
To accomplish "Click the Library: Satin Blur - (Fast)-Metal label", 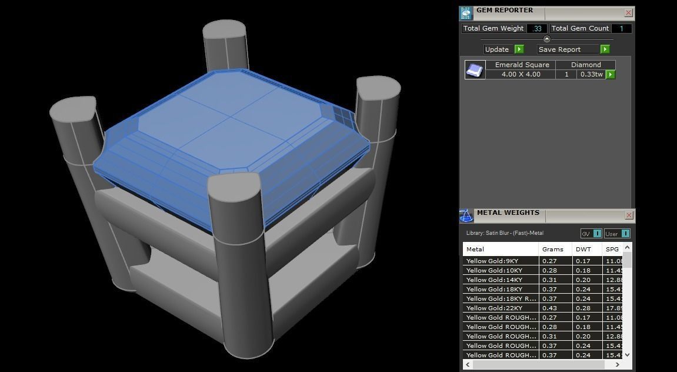I will click(505, 233).
